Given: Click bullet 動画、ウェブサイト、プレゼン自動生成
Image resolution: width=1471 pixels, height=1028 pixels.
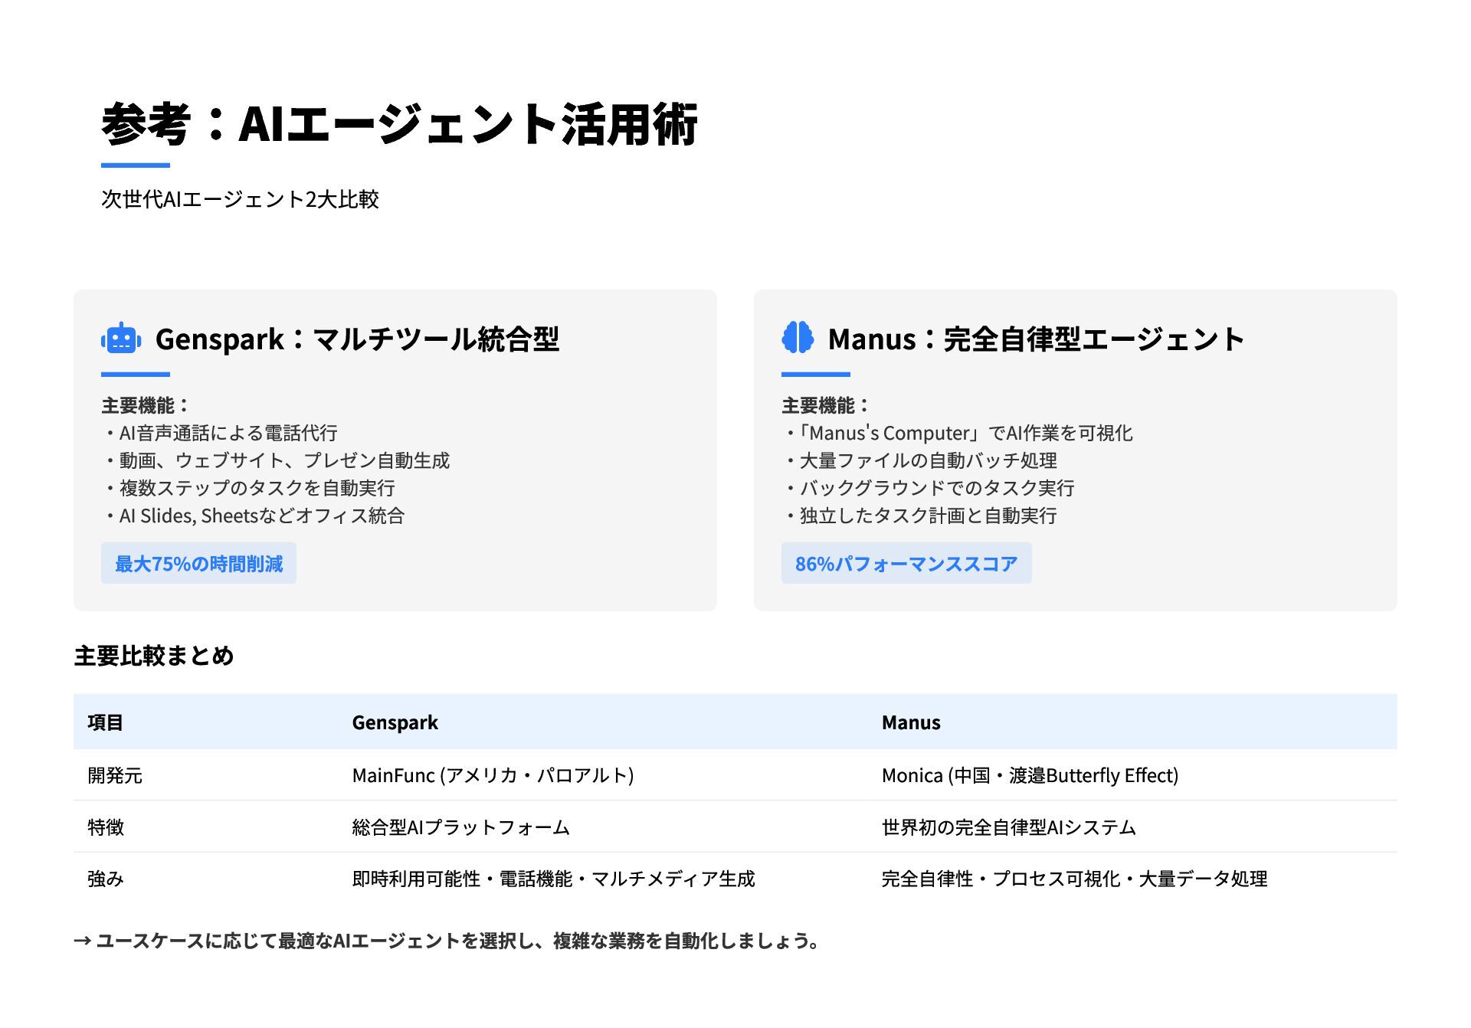Looking at the screenshot, I should point(276,460).
